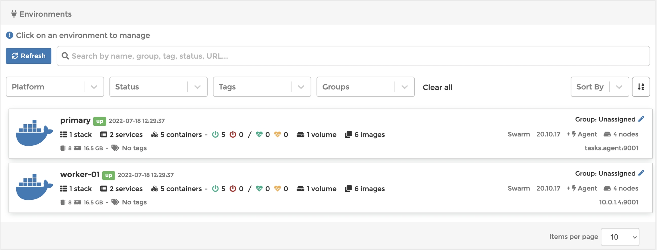Expand the Tags filter dropdown
Screen dimensions: 657x250
tap(262, 87)
